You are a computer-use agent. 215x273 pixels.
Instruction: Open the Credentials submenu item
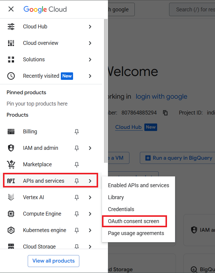tap(138, 209)
